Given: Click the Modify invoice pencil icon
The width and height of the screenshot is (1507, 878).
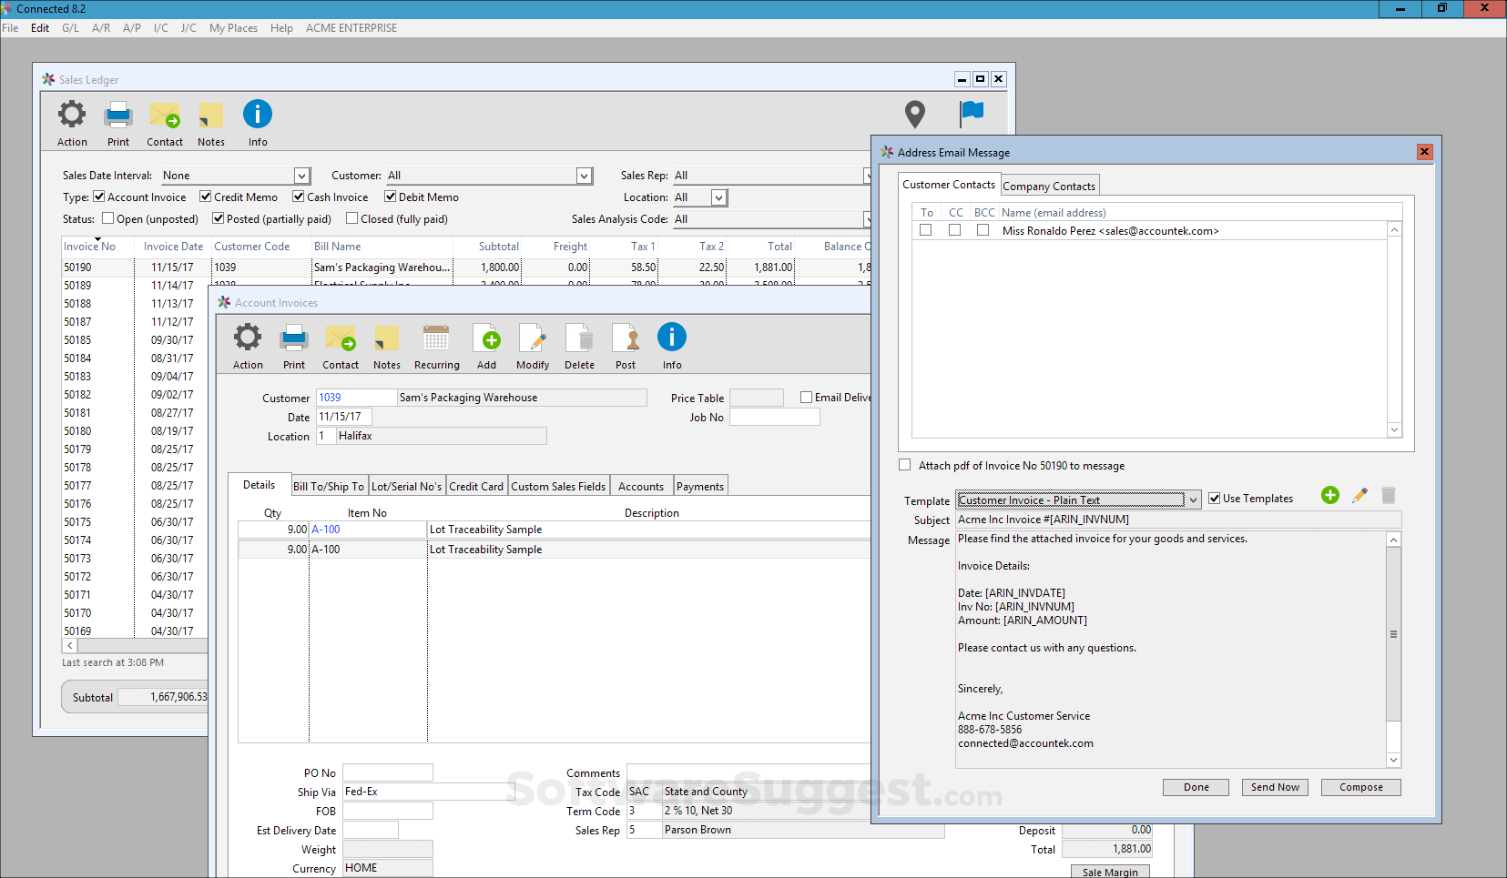Looking at the screenshot, I should [x=533, y=339].
